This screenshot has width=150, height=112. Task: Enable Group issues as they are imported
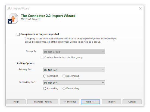pyautogui.click(x=18, y=34)
